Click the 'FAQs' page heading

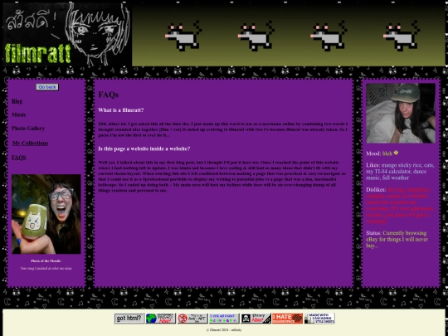click(109, 95)
